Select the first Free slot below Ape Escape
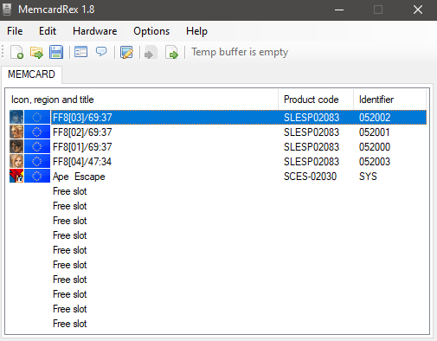The image size is (437, 341). click(x=70, y=191)
